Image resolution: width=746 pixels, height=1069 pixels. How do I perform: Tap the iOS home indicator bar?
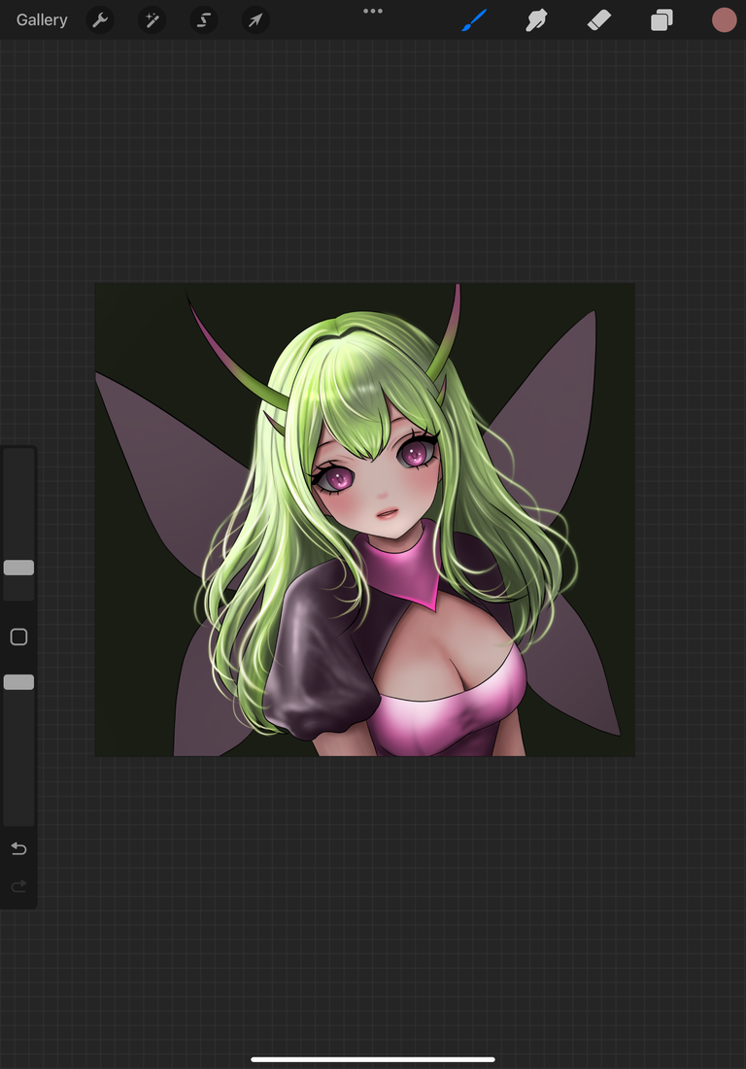point(373,1059)
